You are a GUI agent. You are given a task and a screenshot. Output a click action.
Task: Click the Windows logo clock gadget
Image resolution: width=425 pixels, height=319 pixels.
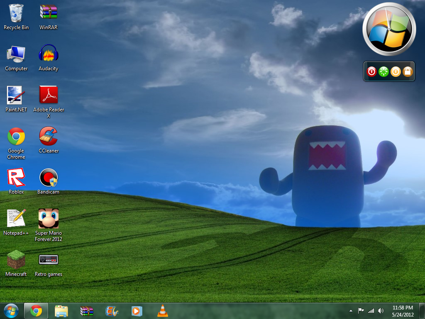pos(389,29)
